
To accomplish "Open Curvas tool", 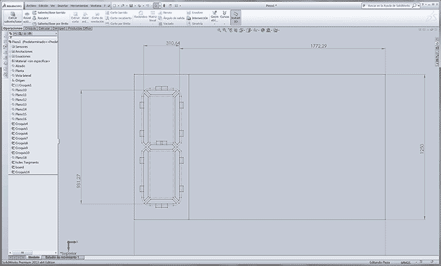I will (x=224, y=14).
